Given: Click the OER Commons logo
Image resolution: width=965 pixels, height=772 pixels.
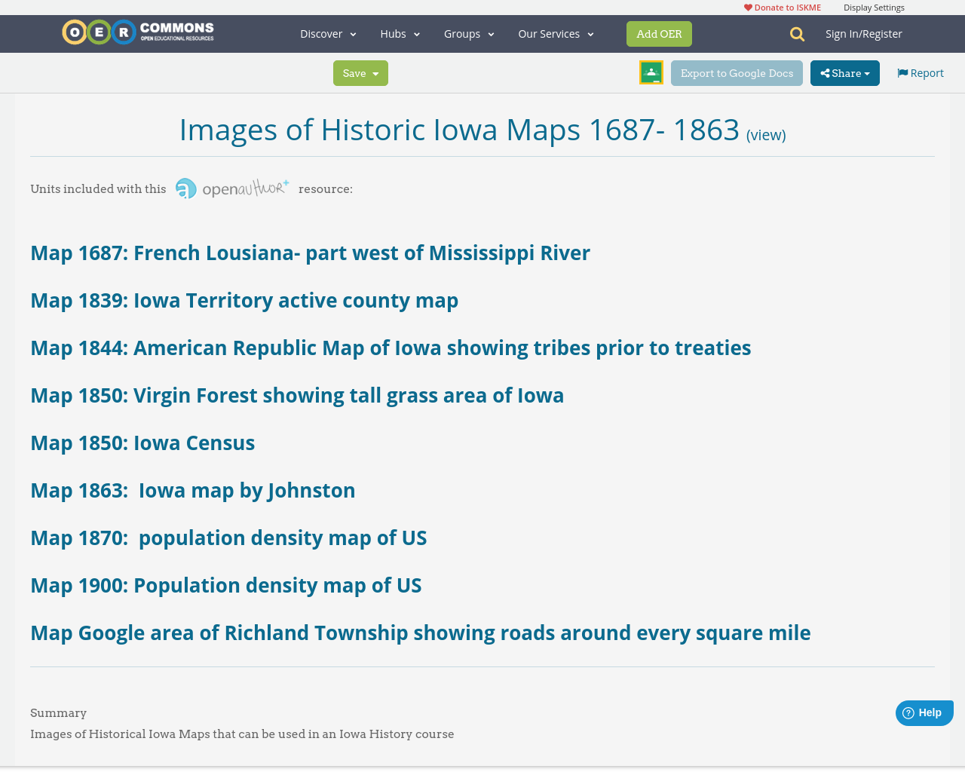Looking at the screenshot, I should (137, 32).
